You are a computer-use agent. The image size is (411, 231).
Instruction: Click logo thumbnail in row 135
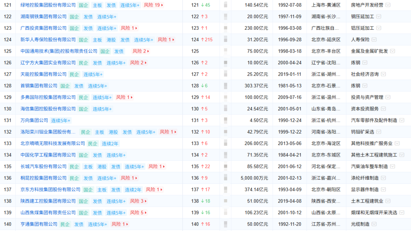click(225, 167)
